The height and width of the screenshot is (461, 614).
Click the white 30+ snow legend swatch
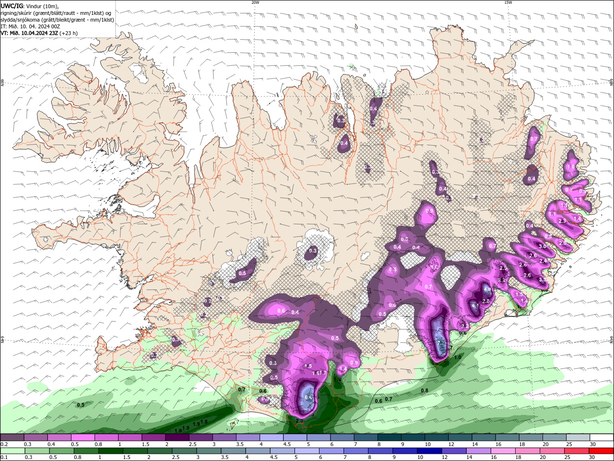tap(602, 437)
